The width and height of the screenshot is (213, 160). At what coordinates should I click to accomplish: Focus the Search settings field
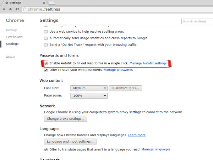click(197, 21)
